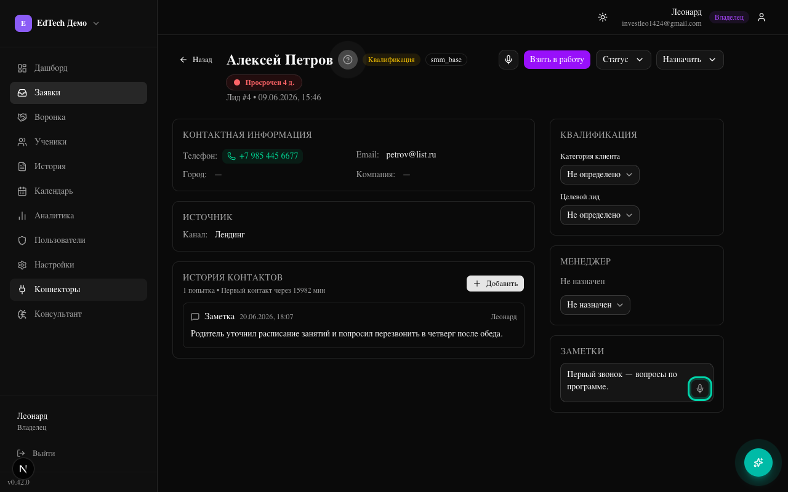
Task: Click the Лендинг channel value
Action: [230, 235]
